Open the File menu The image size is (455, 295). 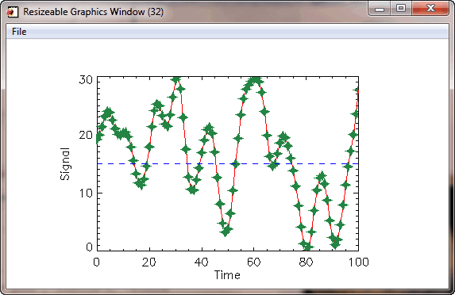[19, 31]
